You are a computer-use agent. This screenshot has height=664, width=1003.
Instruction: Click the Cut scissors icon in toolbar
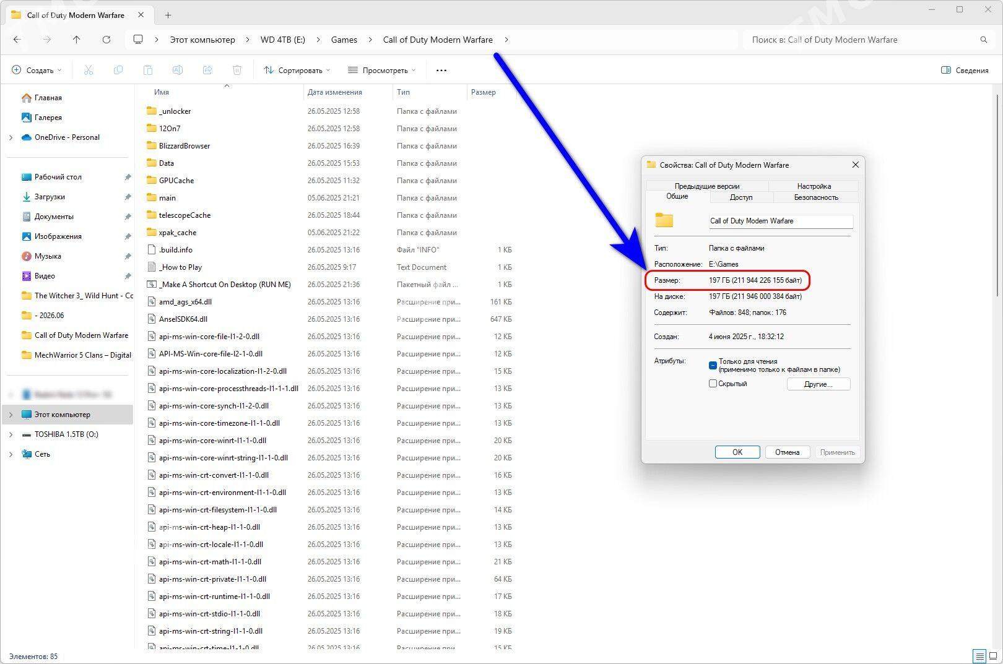click(x=89, y=70)
